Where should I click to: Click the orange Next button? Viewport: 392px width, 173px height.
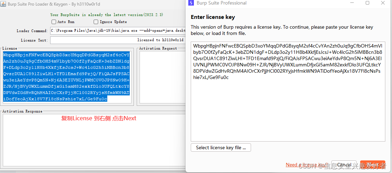[372, 165]
